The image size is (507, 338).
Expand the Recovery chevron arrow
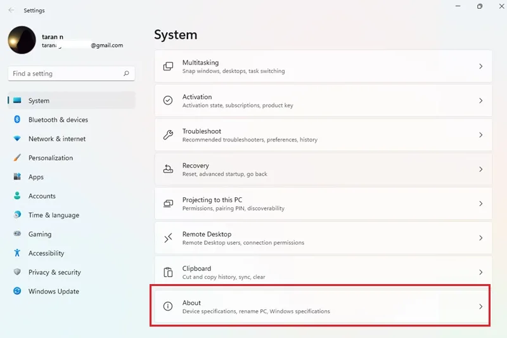(x=481, y=169)
